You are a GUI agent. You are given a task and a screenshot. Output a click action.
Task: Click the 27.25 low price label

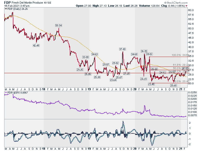[x=127, y=74]
